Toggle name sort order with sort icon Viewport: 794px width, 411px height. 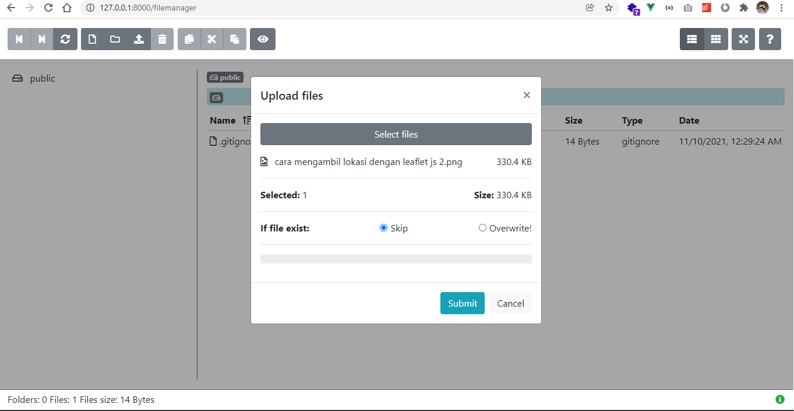point(247,120)
